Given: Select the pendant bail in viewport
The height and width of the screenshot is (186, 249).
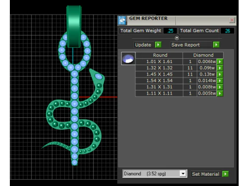Looking at the screenshot, I should tap(74, 26).
